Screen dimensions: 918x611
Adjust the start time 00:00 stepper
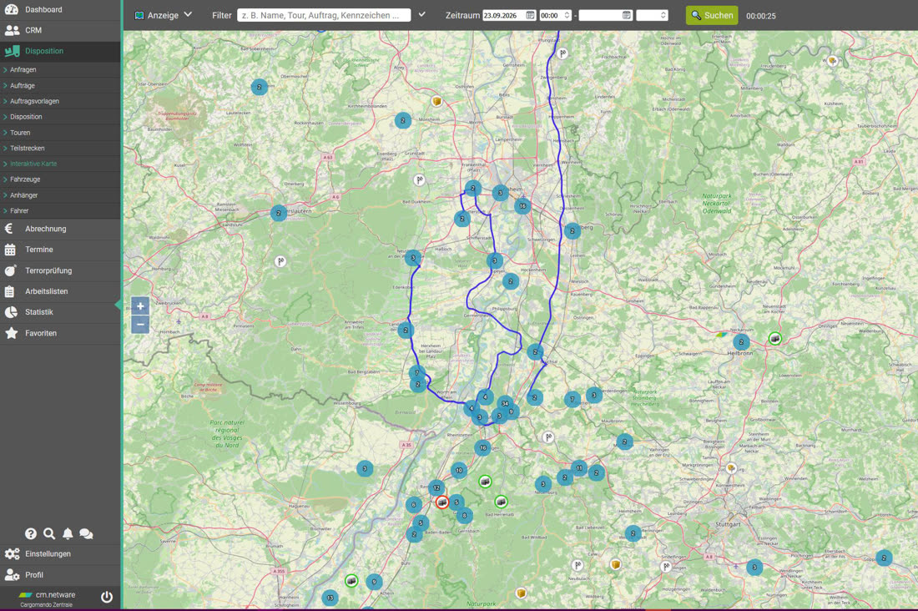pos(567,15)
